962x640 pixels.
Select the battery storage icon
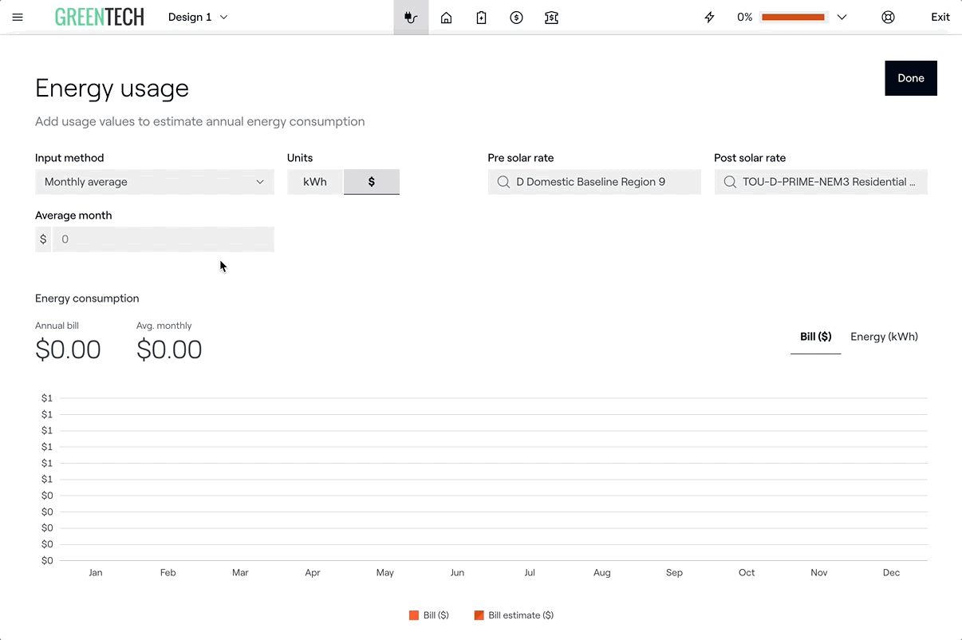click(x=482, y=17)
